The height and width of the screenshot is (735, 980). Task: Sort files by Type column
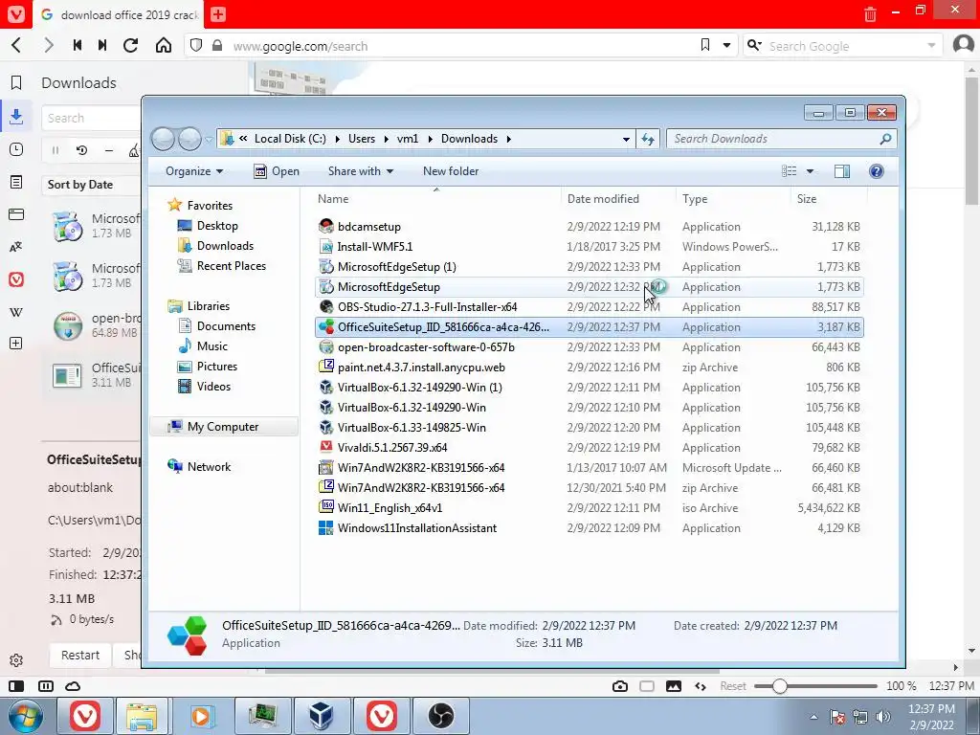pos(695,199)
